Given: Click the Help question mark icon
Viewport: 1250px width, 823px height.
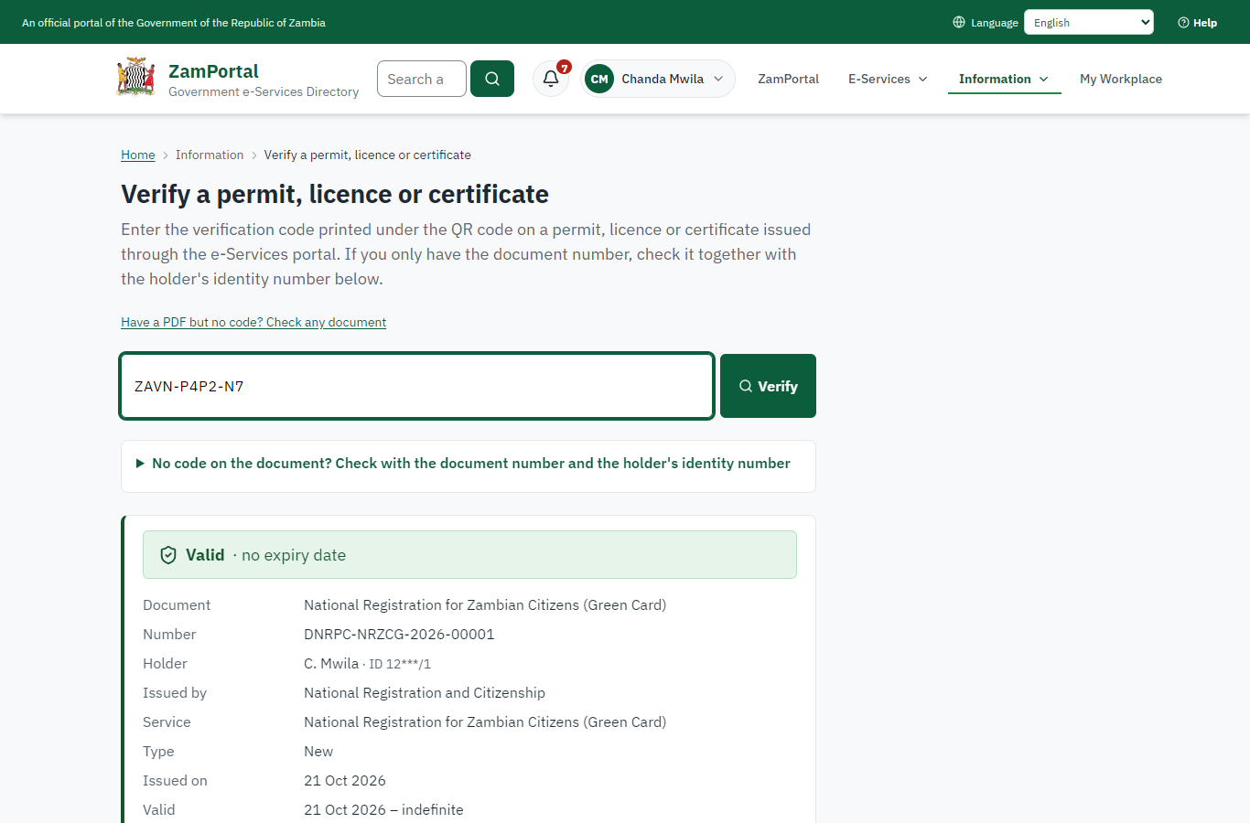Looking at the screenshot, I should (1183, 23).
